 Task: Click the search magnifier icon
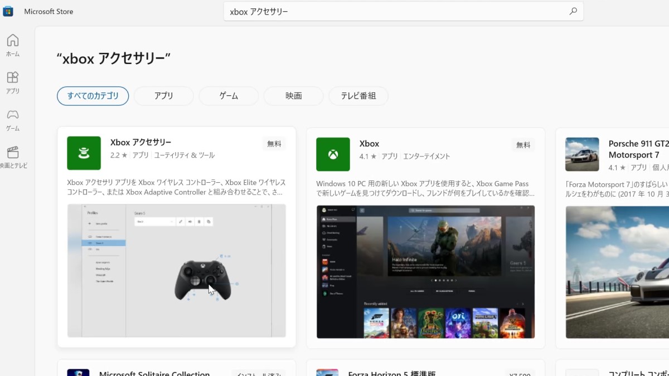pyautogui.click(x=573, y=11)
